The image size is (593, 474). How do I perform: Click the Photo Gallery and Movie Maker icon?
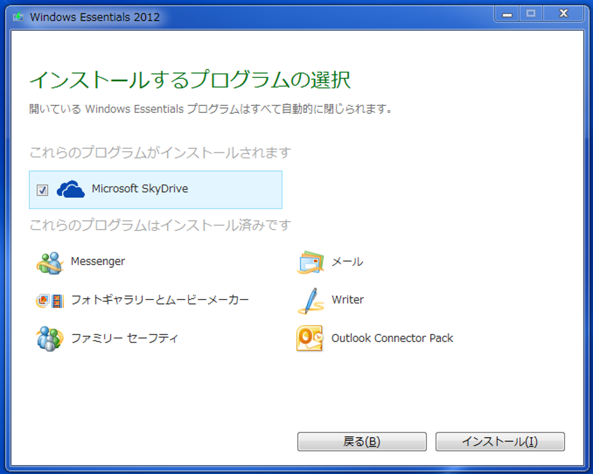[x=49, y=301]
